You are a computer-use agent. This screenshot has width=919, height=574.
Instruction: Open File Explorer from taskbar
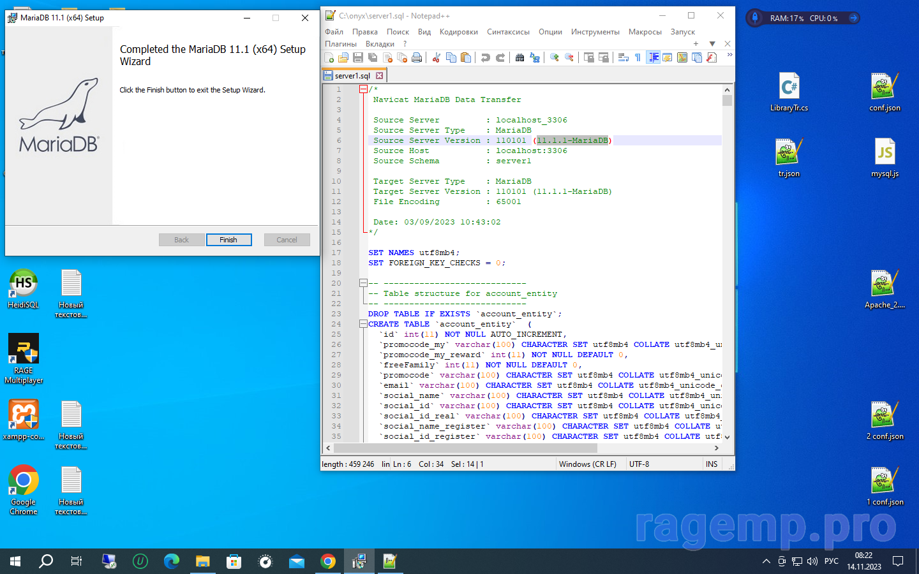[x=203, y=561]
